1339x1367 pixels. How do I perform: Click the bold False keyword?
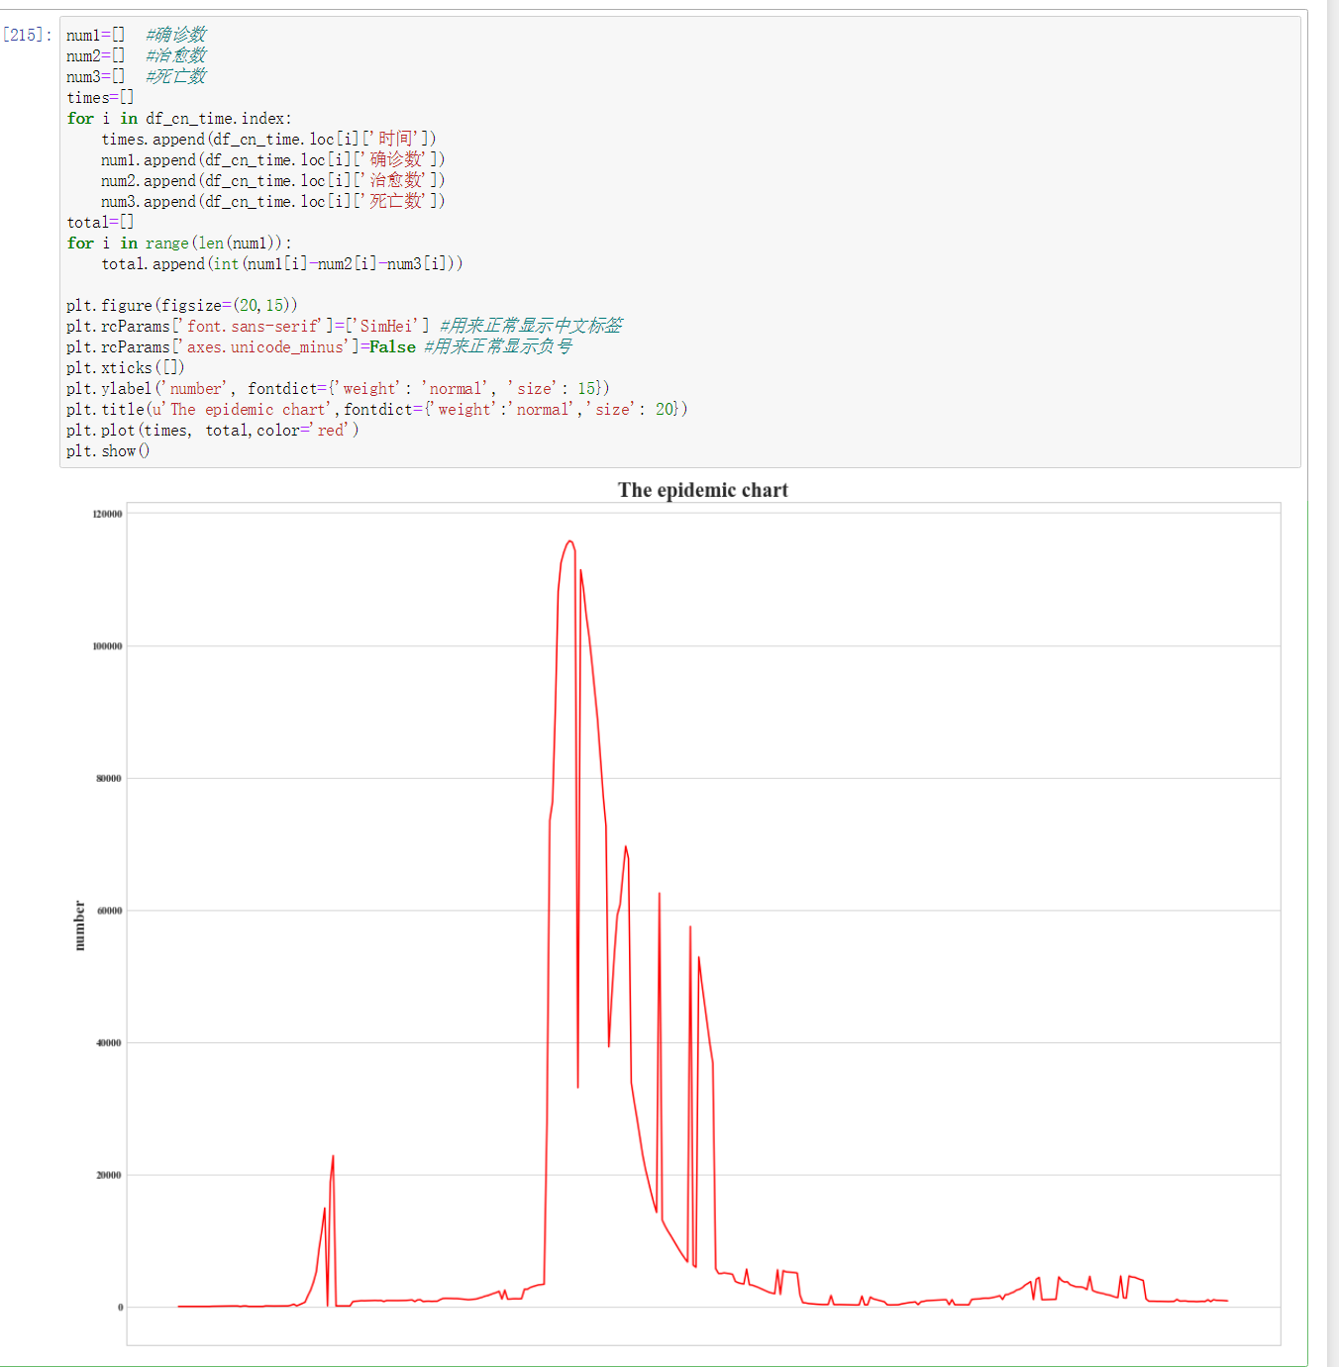[x=392, y=347]
